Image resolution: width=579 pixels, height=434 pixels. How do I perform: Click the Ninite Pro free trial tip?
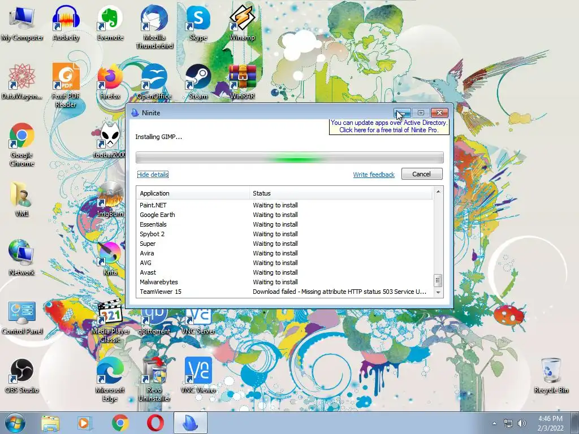coord(389,126)
